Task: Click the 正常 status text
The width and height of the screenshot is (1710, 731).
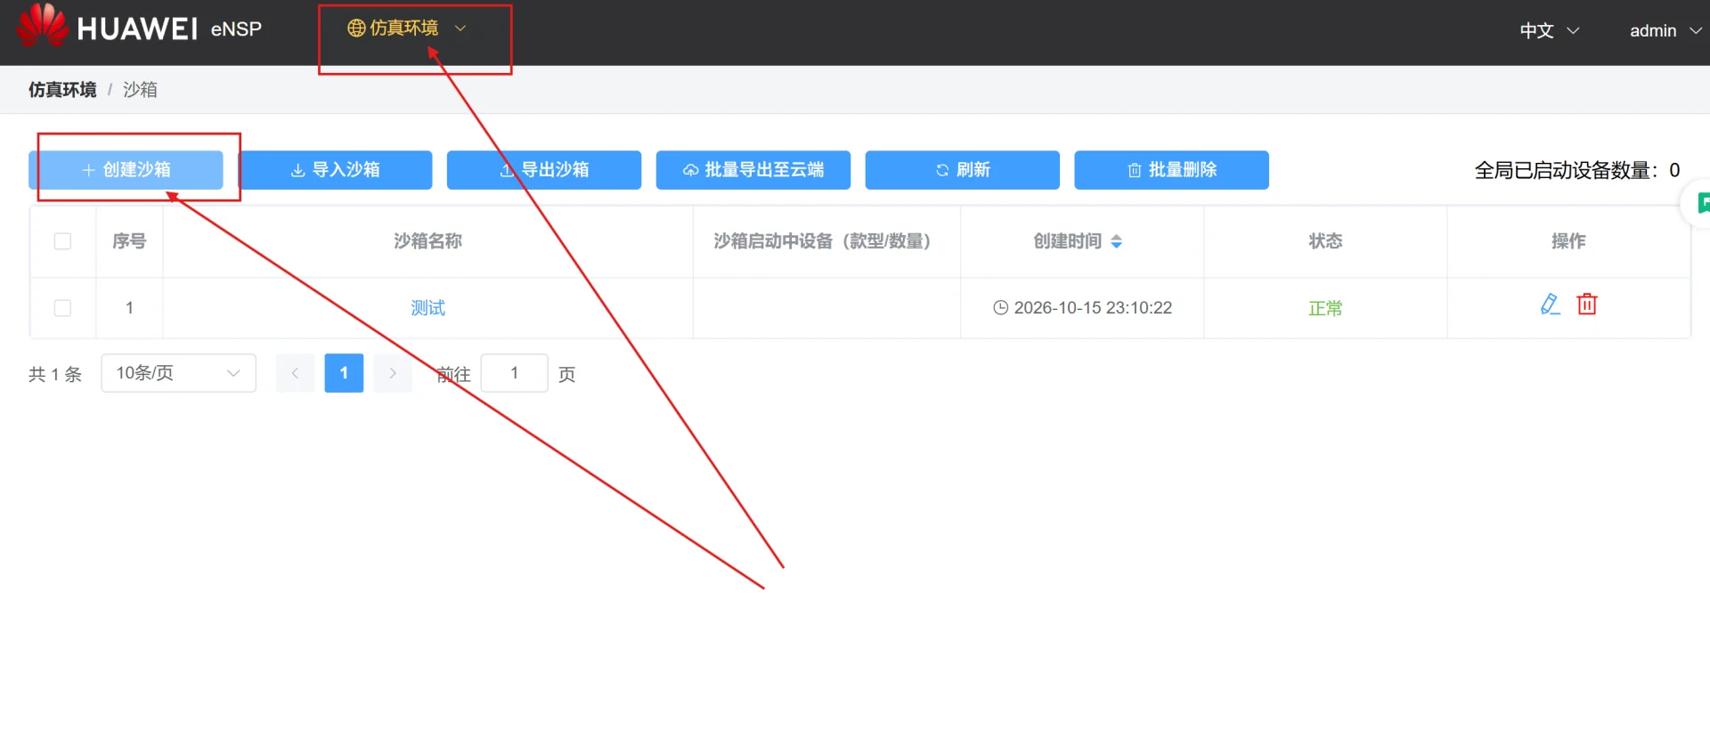Action: (1325, 308)
